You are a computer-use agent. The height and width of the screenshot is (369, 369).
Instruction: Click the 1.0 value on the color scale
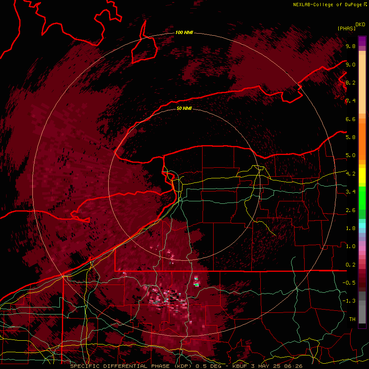[x=351, y=246]
